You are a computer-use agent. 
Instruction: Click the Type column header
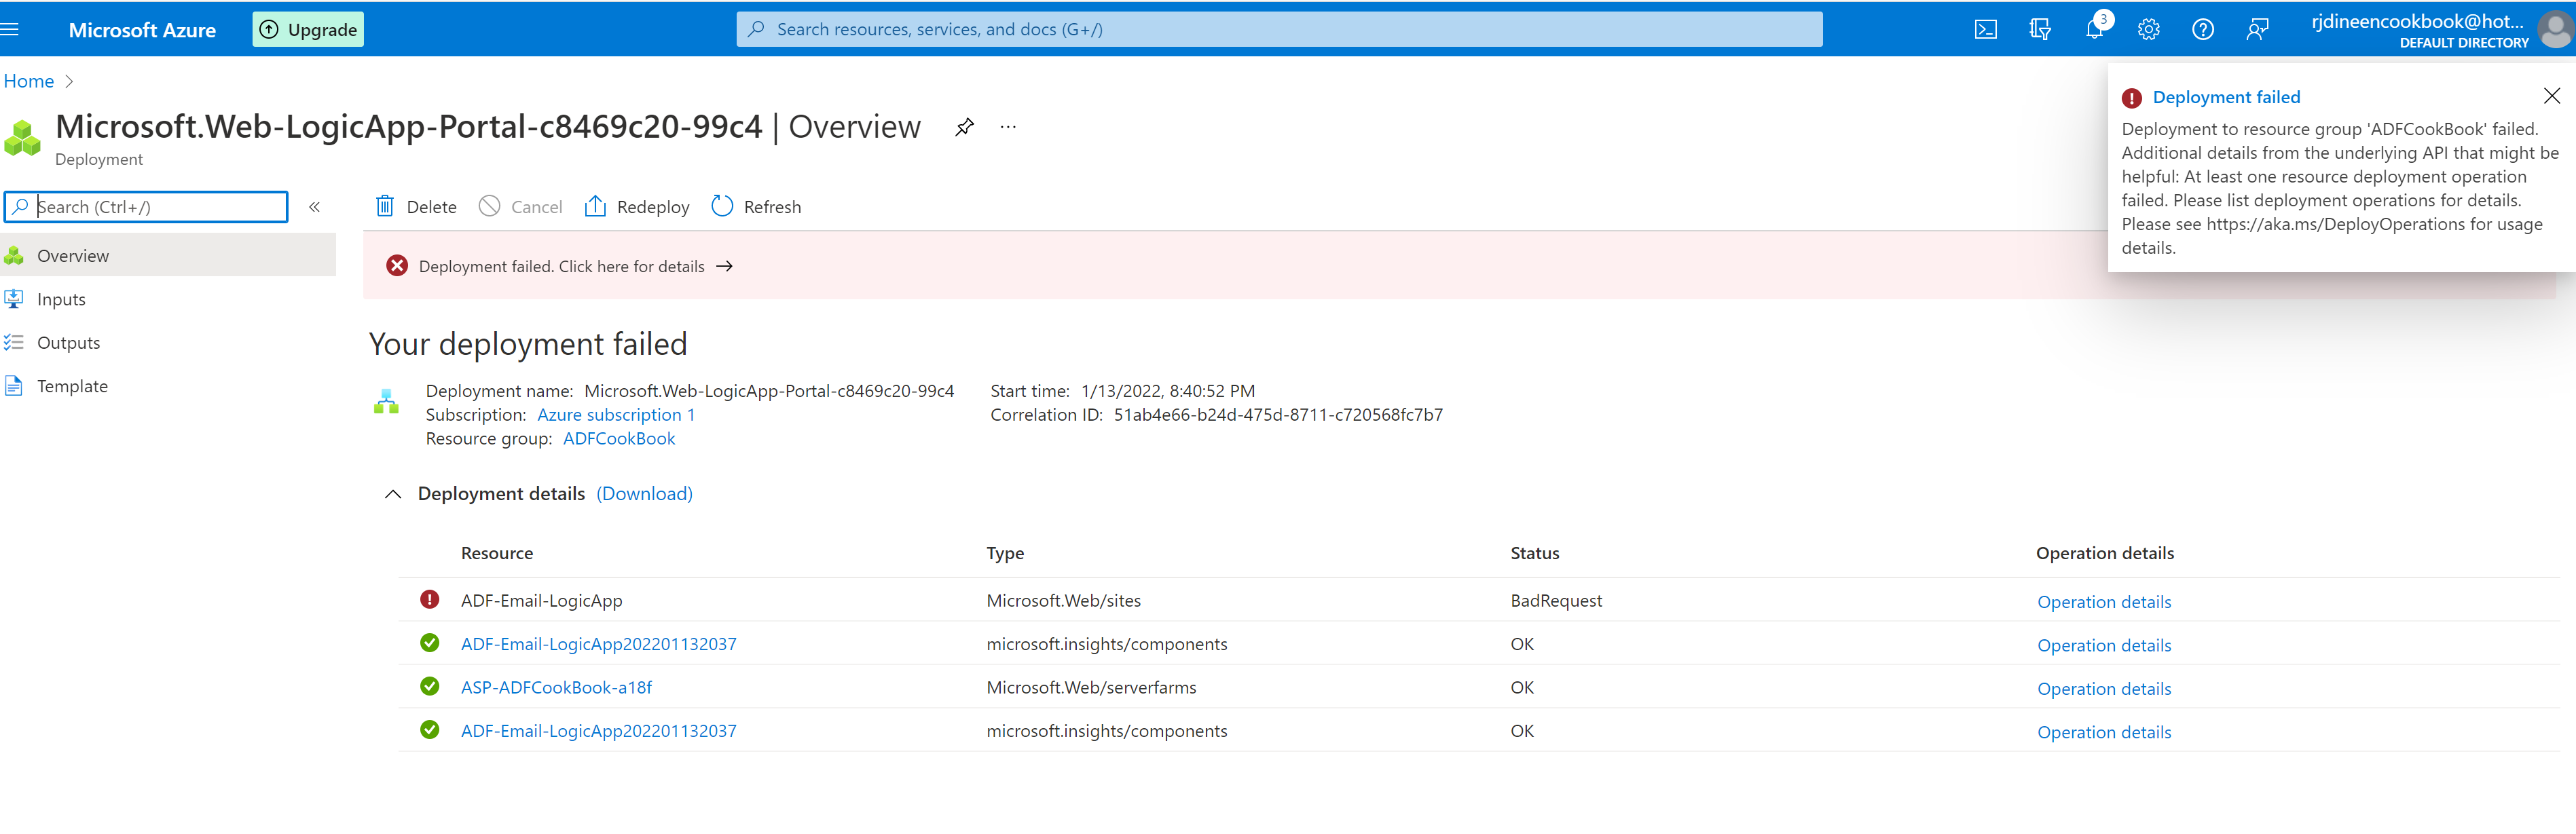point(1005,554)
